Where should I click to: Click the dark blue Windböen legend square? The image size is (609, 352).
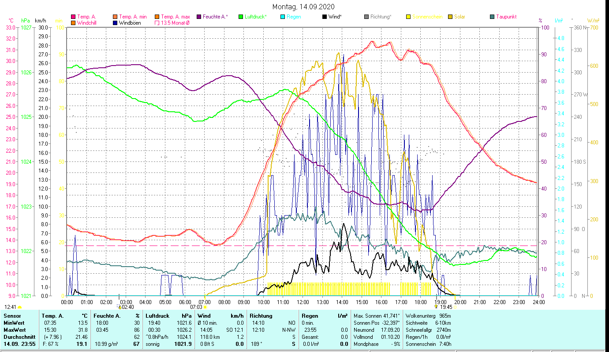point(115,23)
